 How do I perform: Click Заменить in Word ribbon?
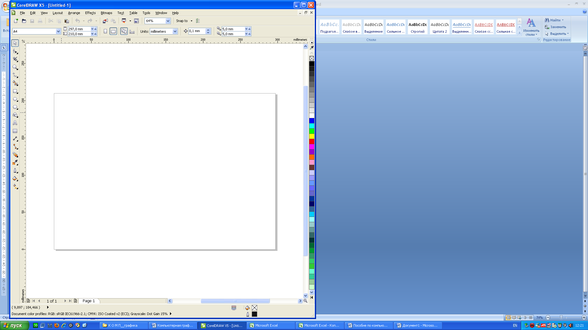(x=555, y=27)
